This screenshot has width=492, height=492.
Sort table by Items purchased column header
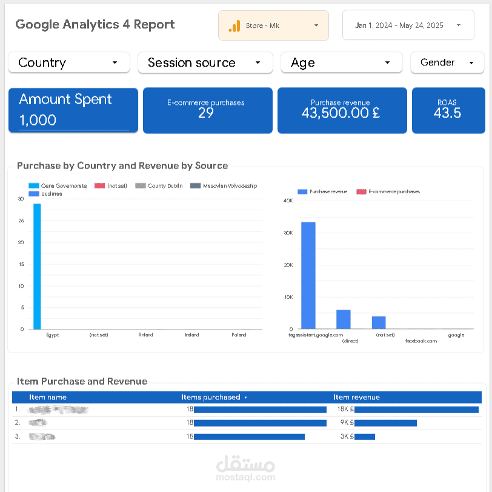(210, 397)
